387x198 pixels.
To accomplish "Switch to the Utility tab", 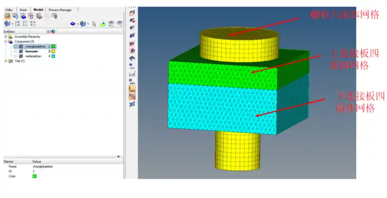I will click(9, 10).
